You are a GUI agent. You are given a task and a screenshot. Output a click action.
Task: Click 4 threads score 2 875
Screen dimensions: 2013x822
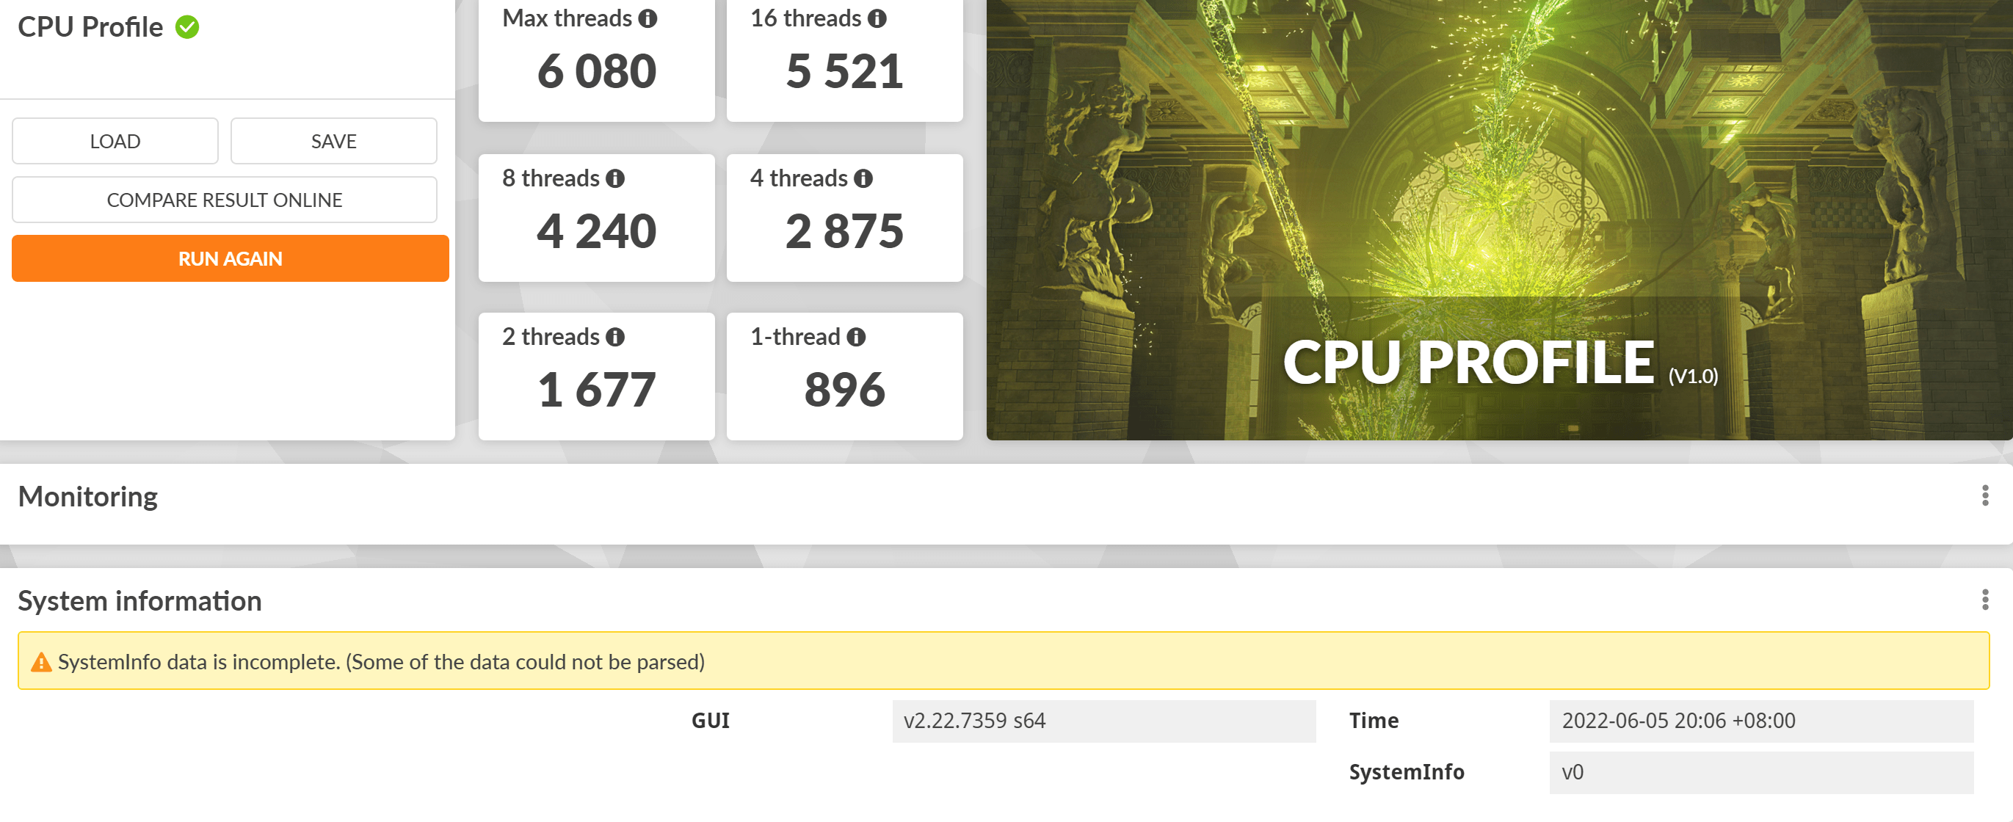845,232
